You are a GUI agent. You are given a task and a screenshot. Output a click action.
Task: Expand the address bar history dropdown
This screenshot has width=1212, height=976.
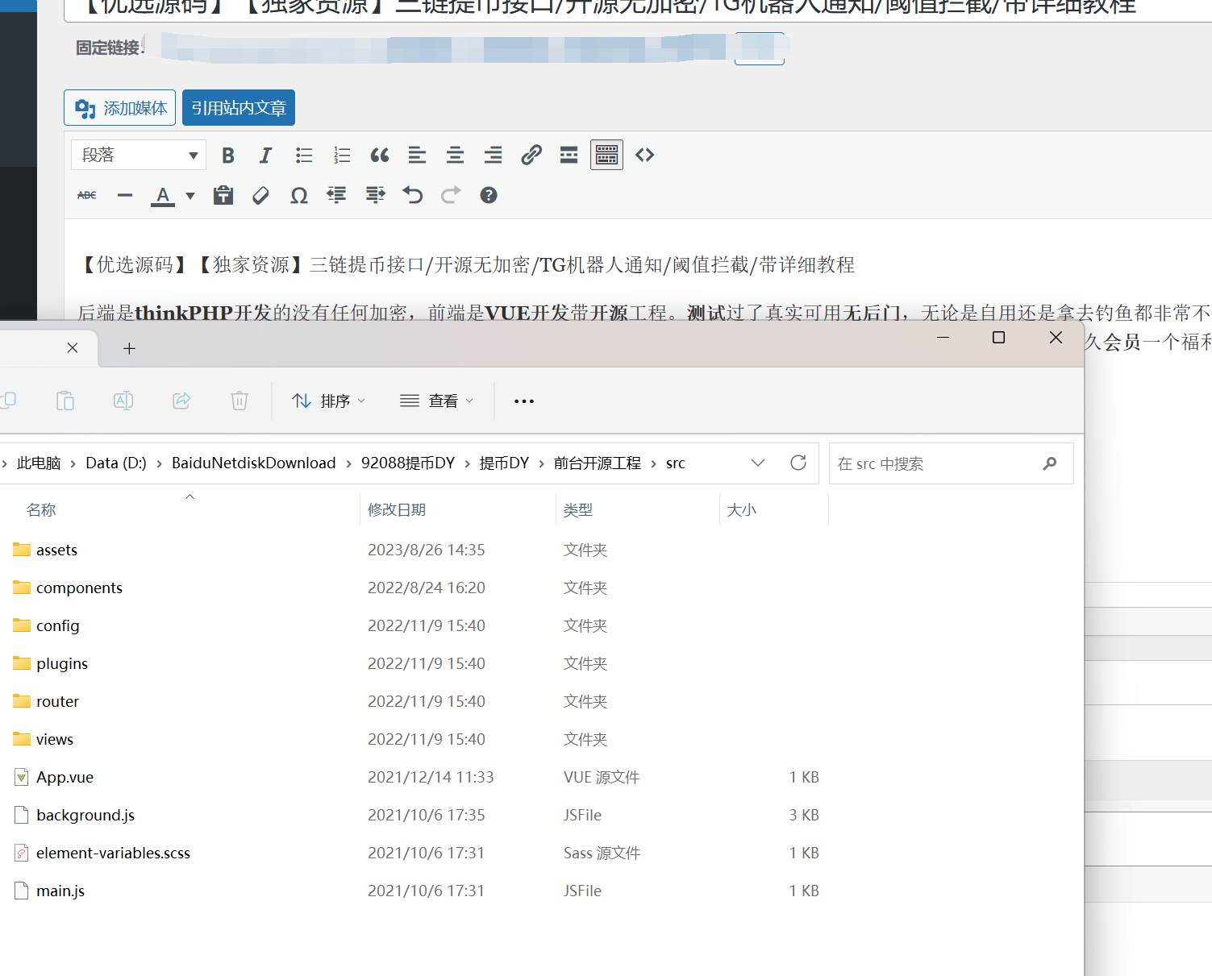[x=758, y=463]
